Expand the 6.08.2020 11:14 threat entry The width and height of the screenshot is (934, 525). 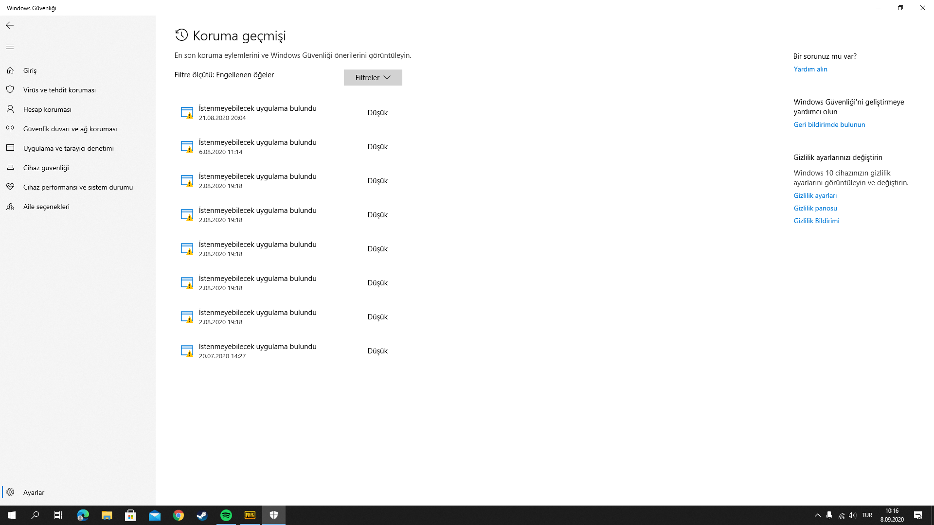coord(257,147)
